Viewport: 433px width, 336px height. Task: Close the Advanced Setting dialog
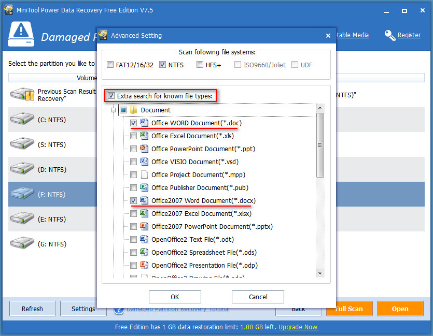click(328, 36)
